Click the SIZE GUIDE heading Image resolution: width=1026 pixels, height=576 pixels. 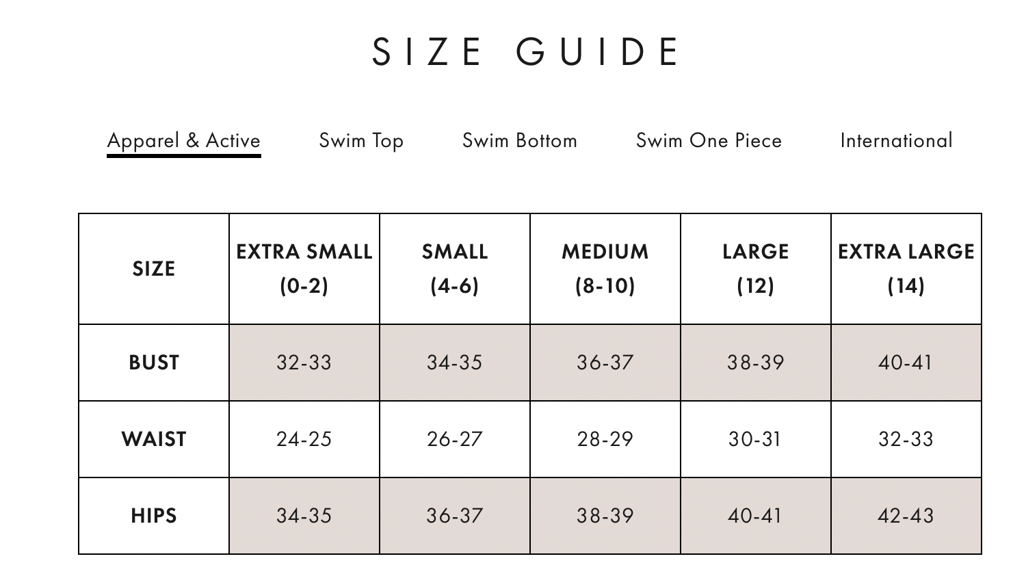(526, 51)
